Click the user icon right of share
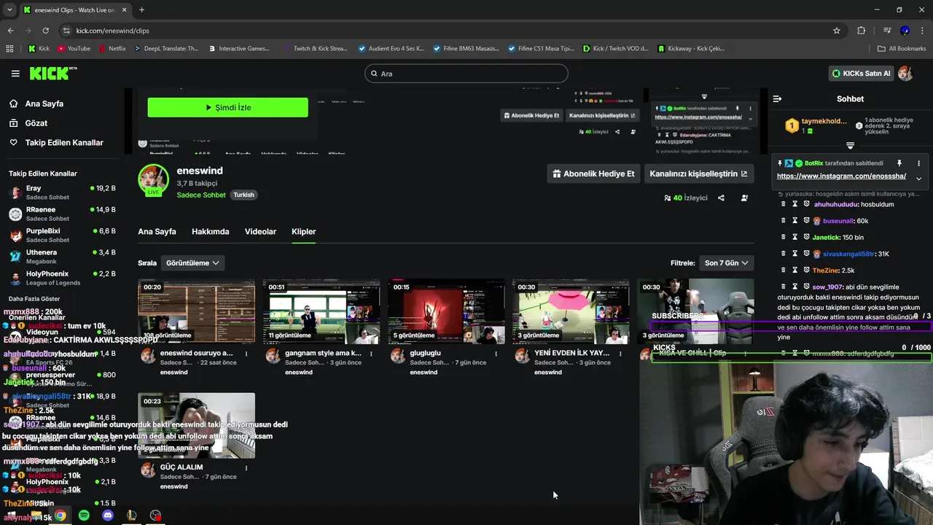 [744, 198]
